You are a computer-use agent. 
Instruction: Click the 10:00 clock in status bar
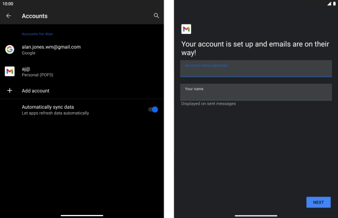tap(8, 4)
